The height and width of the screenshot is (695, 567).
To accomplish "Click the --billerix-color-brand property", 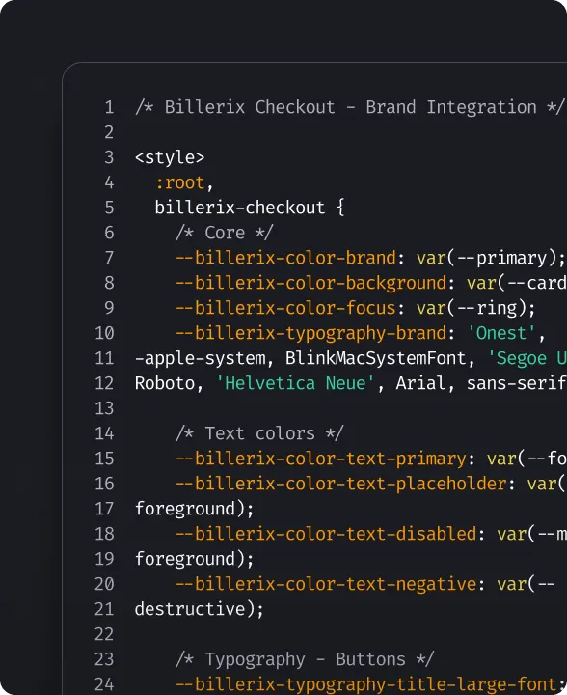I will pos(286,258).
